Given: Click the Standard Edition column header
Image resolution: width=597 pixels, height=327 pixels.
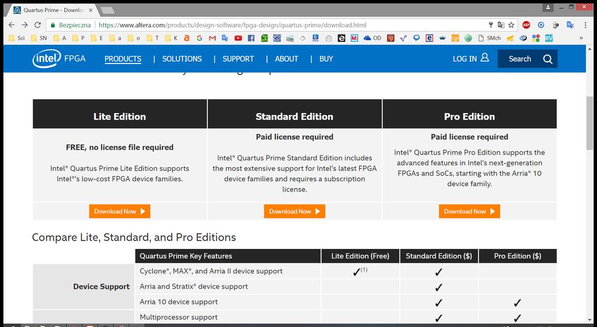Looking at the screenshot, I should point(294,114).
